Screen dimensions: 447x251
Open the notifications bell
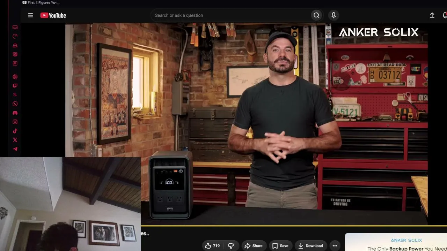click(445, 15)
